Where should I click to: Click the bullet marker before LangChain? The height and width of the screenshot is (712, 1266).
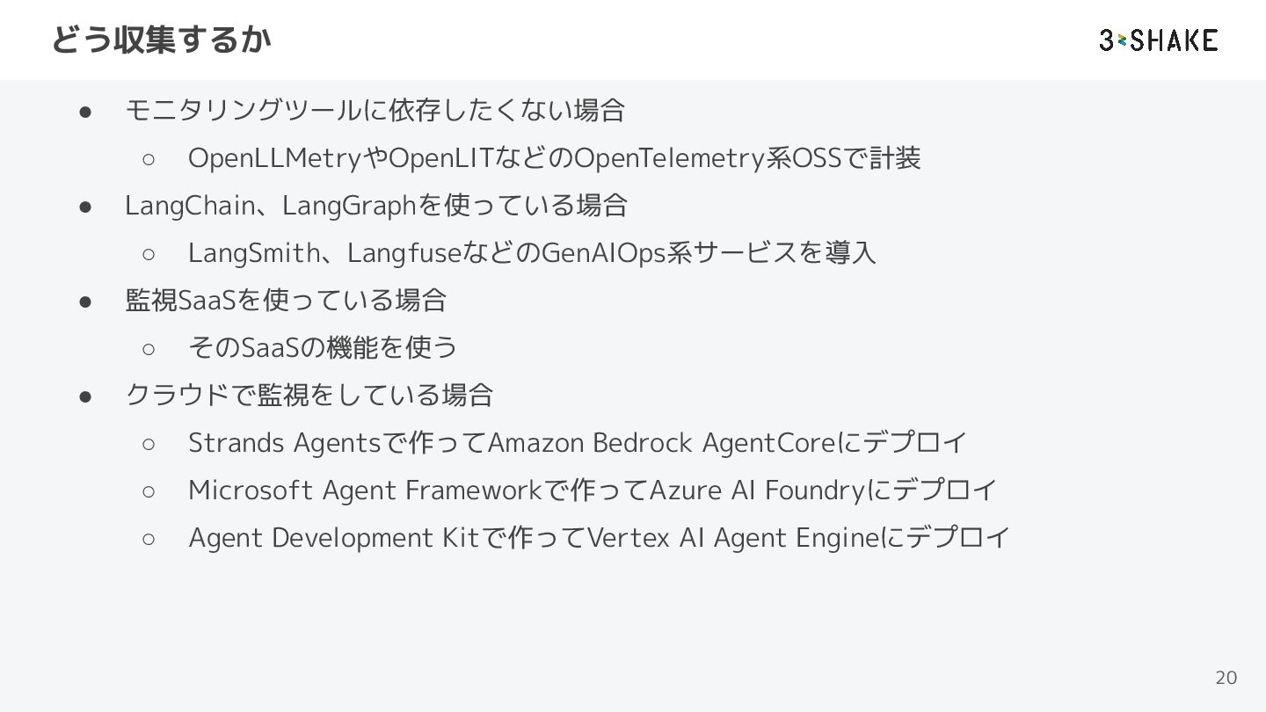point(86,206)
